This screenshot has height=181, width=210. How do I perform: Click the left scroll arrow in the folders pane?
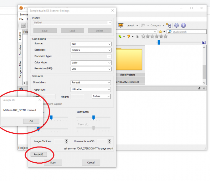pos(24,83)
